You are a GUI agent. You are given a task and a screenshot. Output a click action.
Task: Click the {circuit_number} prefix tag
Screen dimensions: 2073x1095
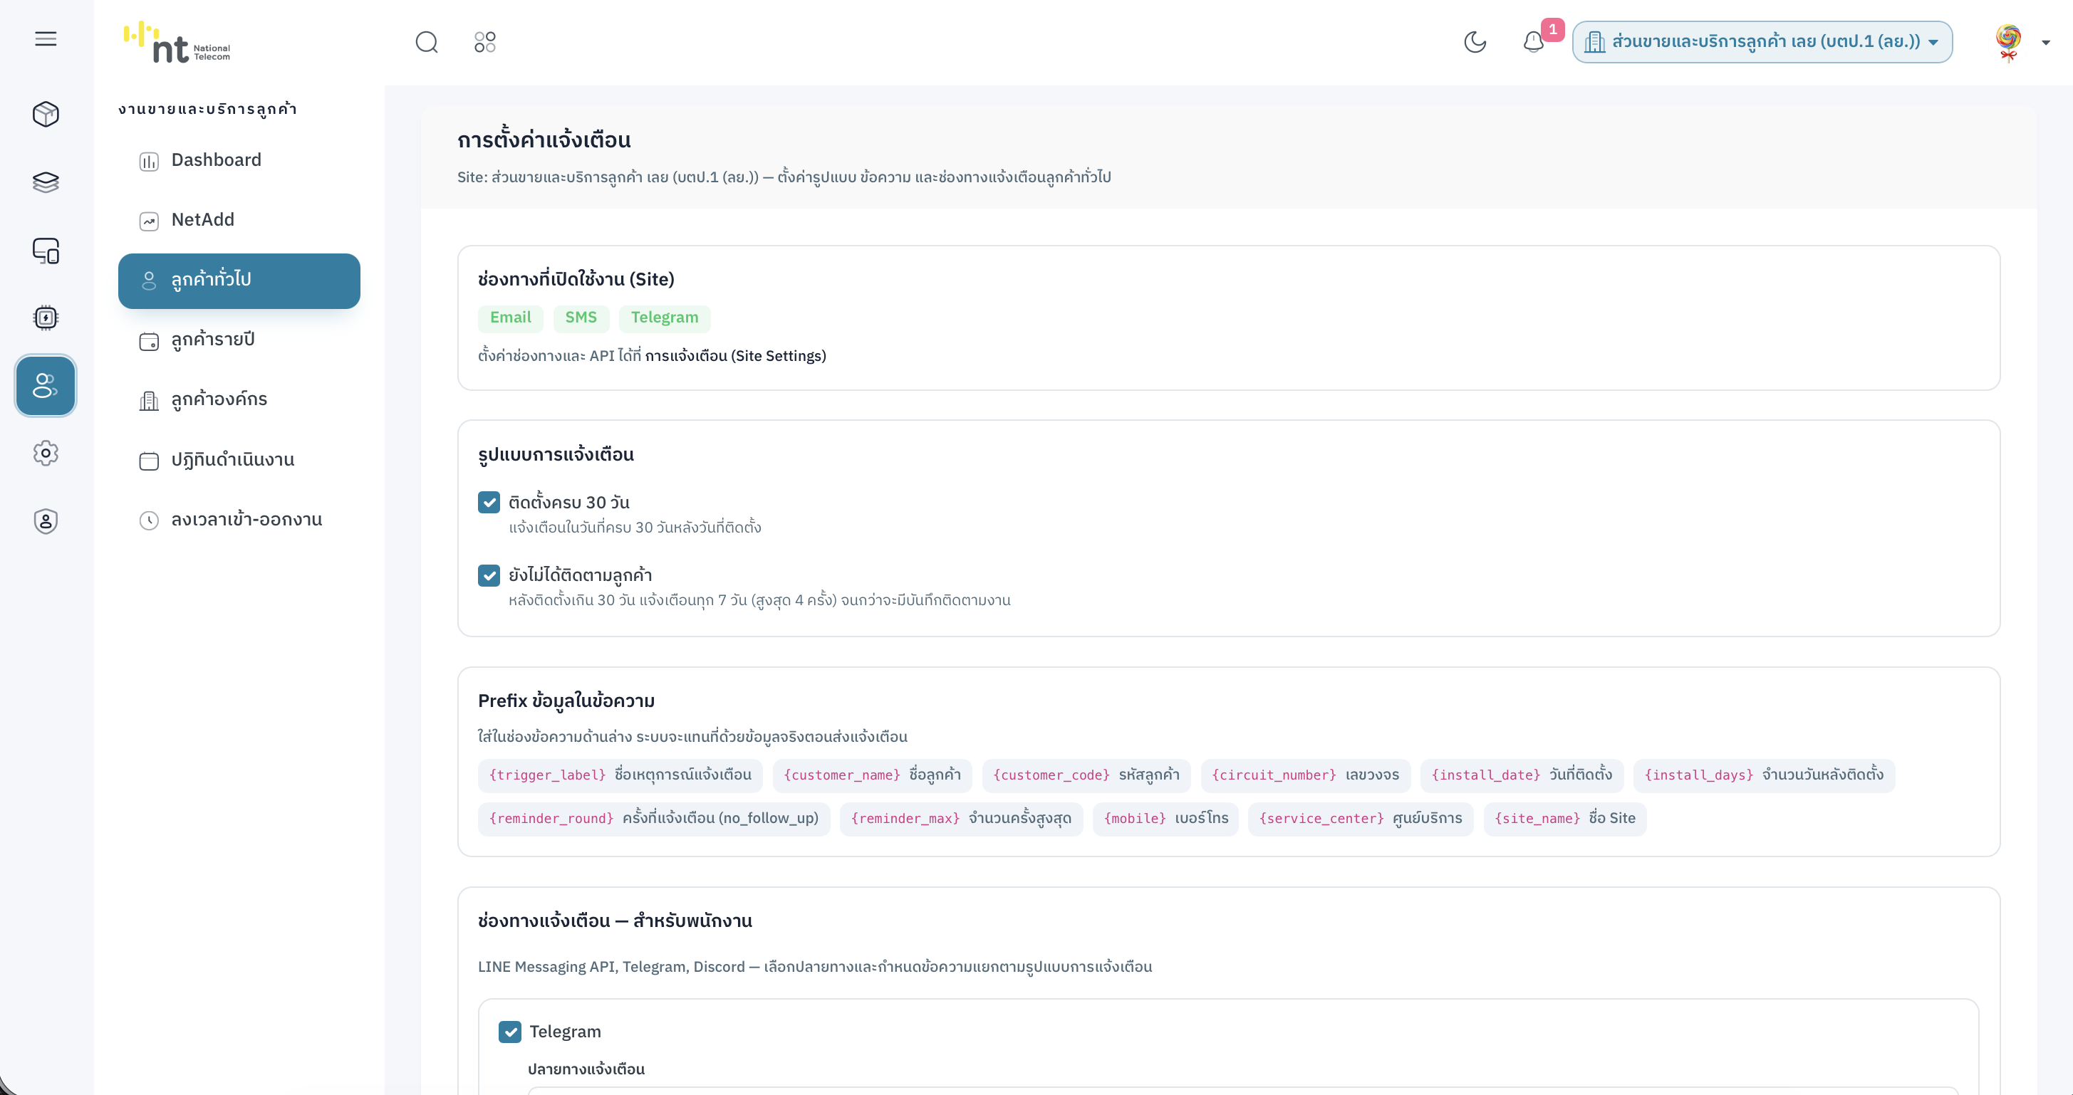click(x=1305, y=775)
